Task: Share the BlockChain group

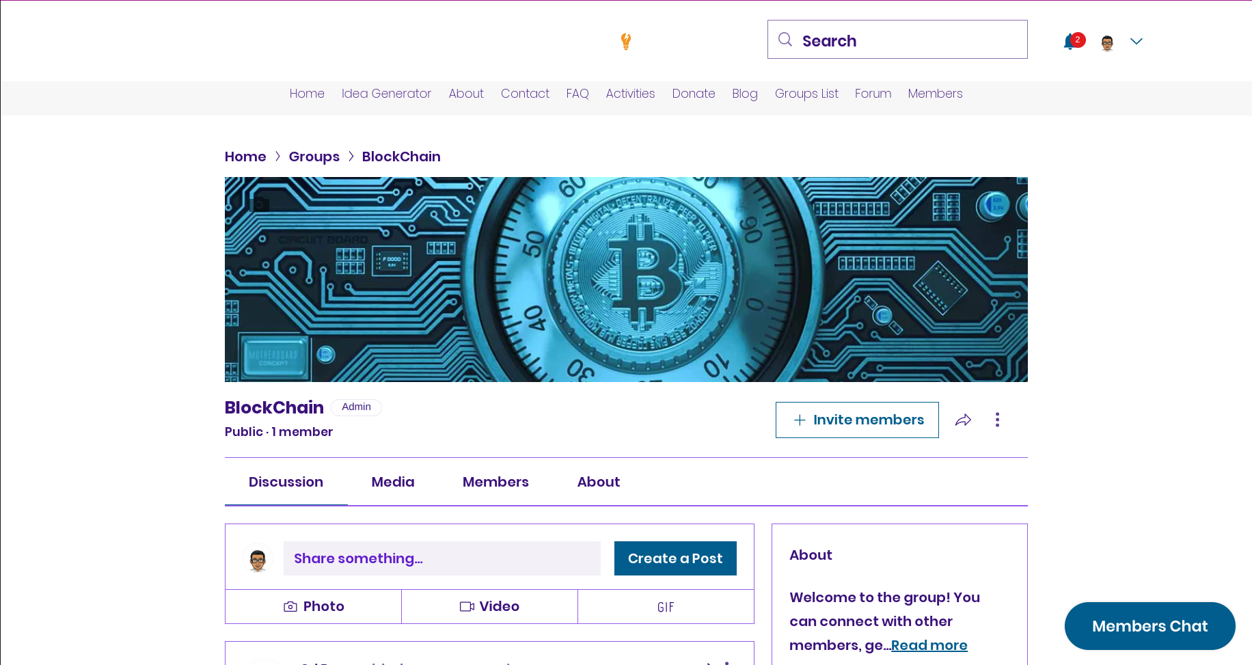Action: pyautogui.click(x=963, y=420)
